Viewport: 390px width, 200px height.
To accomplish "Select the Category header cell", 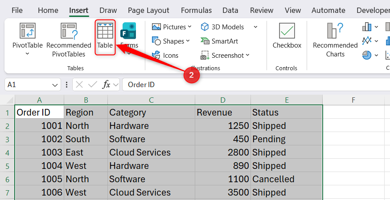I will click(151, 112).
